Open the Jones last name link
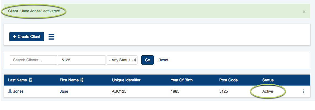Image resolution: width=315 pixels, height=110 pixels. [x=18, y=91]
